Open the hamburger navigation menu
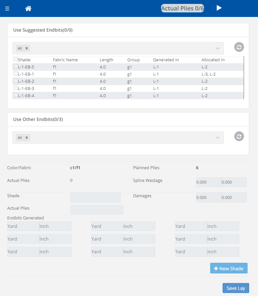 7,8
